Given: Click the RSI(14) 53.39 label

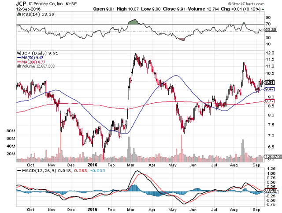Looking at the screenshot, I should tap(38, 14).
